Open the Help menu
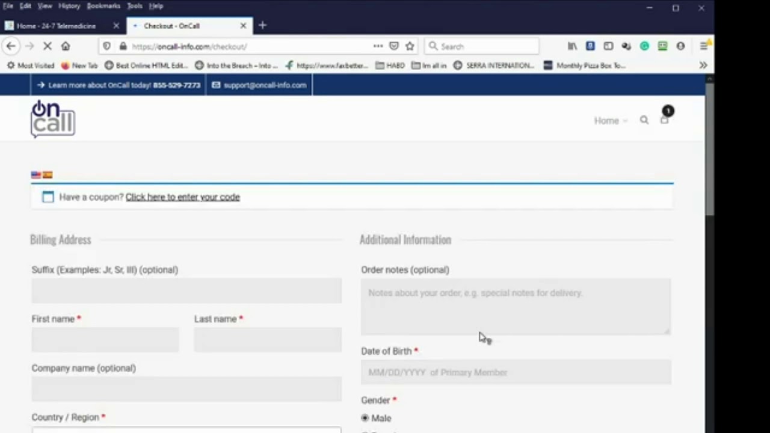770x433 pixels. tap(156, 6)
